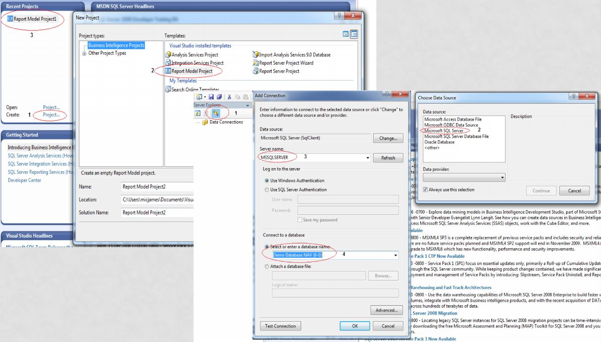Open the Server name dropdown arrow
The height and width of the screenshot is (342, 601).
coord(368,158)
